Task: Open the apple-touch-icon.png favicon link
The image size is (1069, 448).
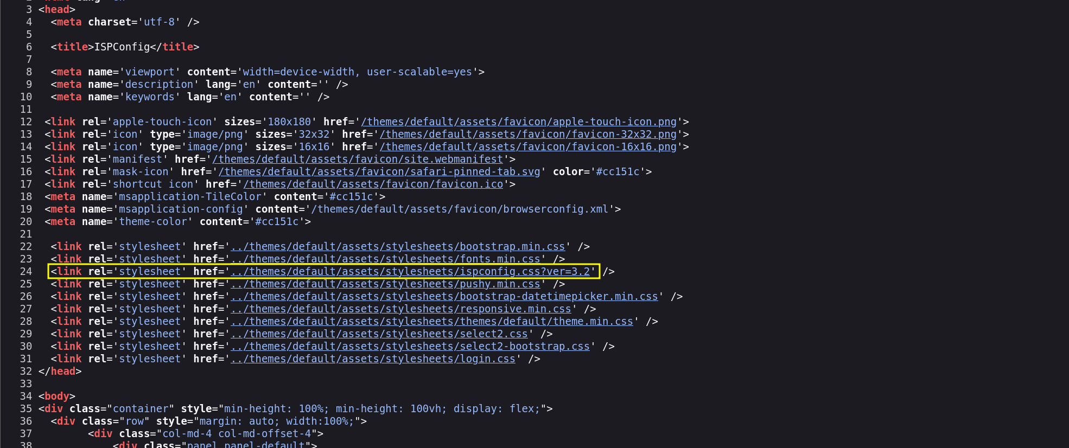Action: (519, 122)
